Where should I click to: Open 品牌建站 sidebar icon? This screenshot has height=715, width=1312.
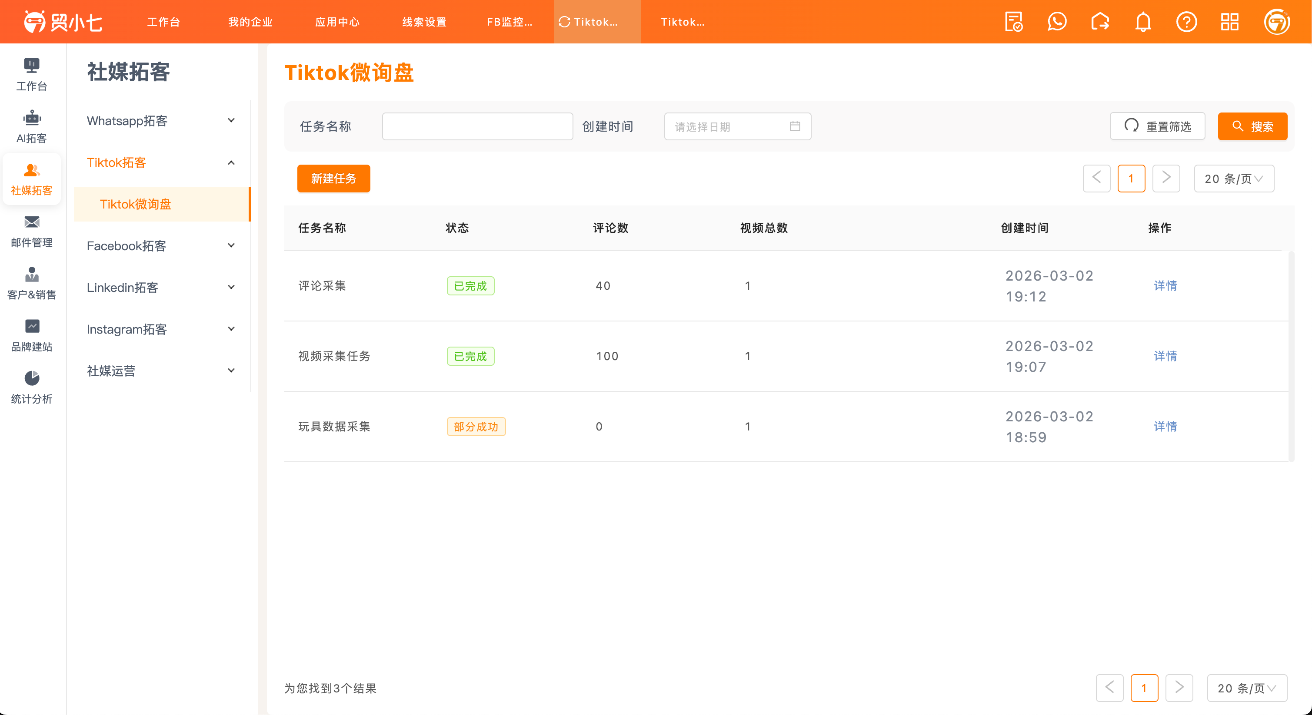click(x=32, y=336)
